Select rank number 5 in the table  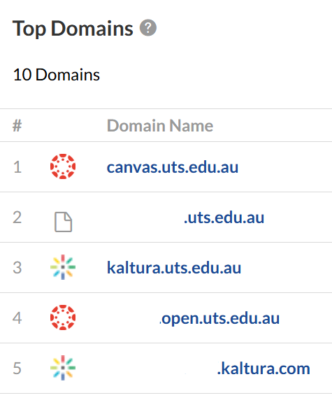click(17, 369)
